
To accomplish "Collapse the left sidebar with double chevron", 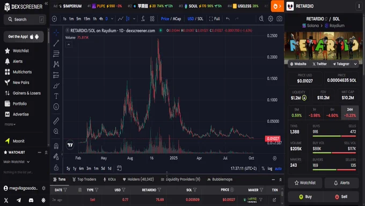I will (46, 4).
